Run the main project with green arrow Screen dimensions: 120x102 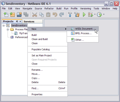84,14
